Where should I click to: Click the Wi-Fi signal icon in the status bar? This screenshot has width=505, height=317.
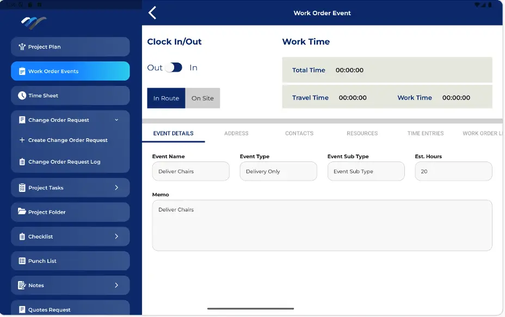(477, 4)
